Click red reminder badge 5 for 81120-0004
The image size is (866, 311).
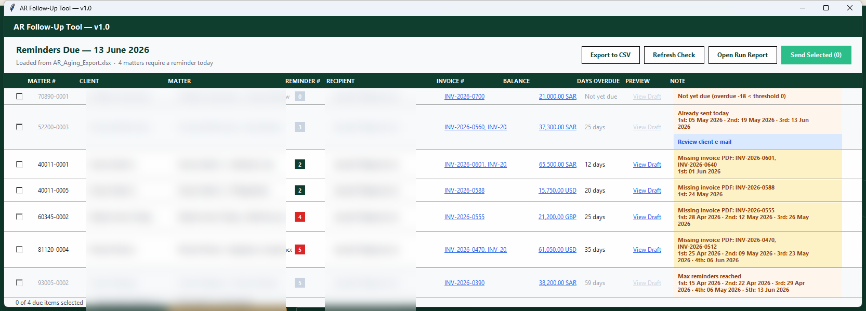[x=299, y=250]
